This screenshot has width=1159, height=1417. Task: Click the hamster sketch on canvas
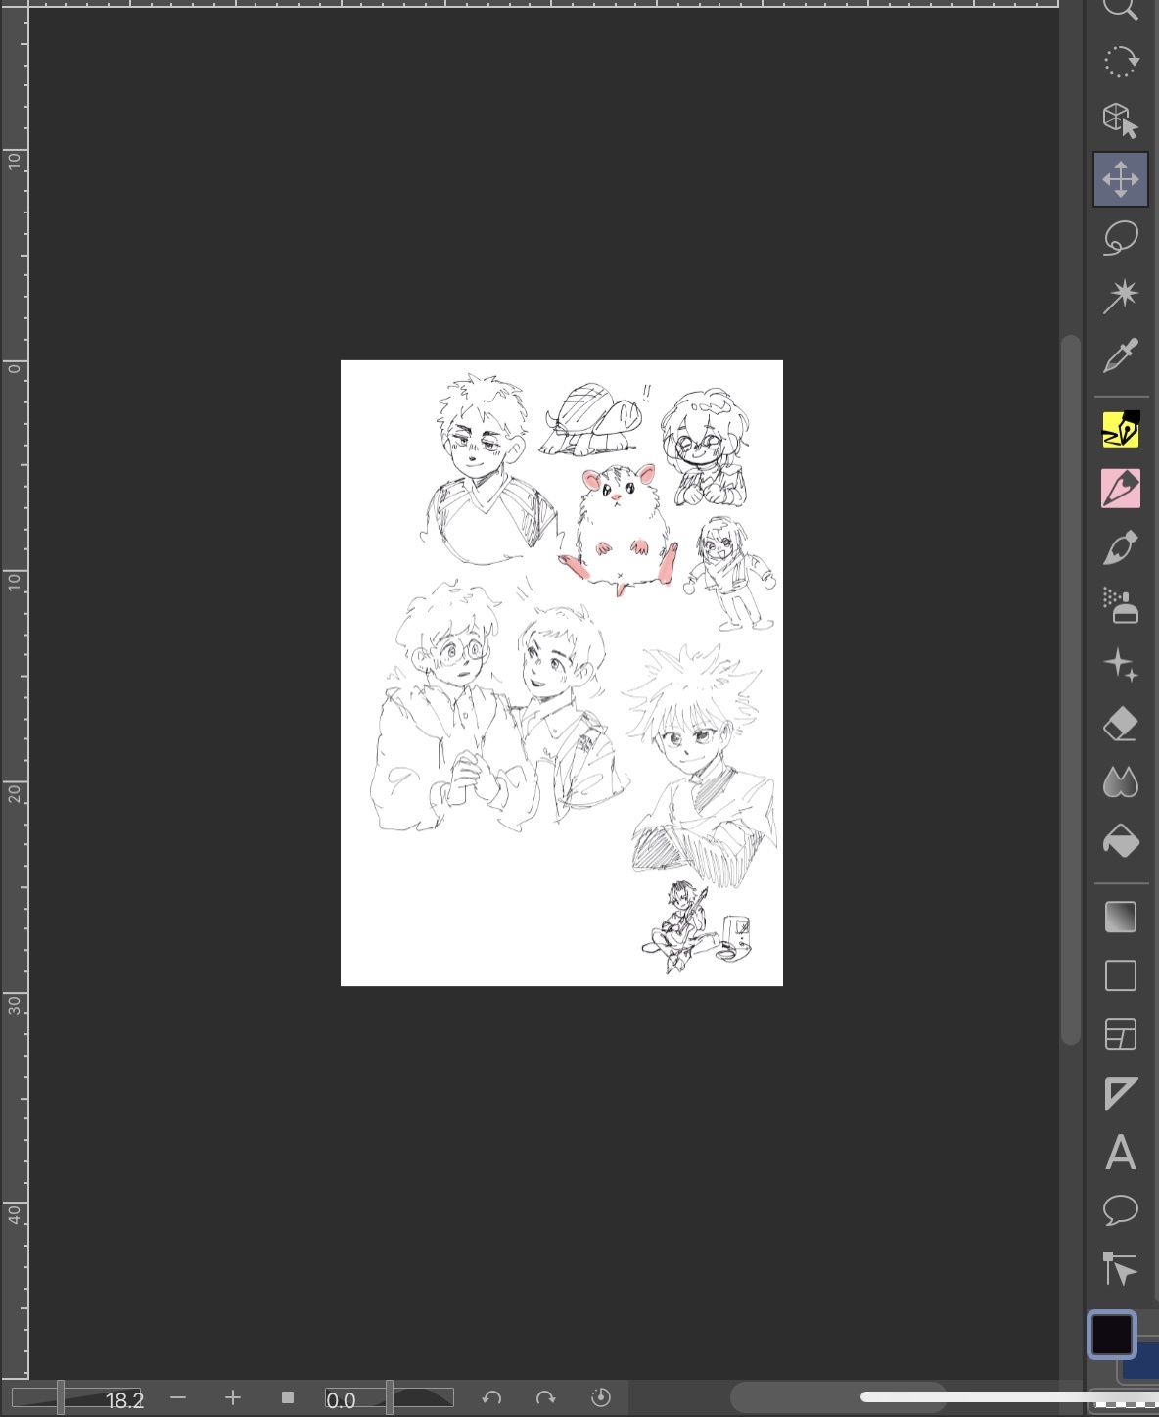click(x=619, y=529)
